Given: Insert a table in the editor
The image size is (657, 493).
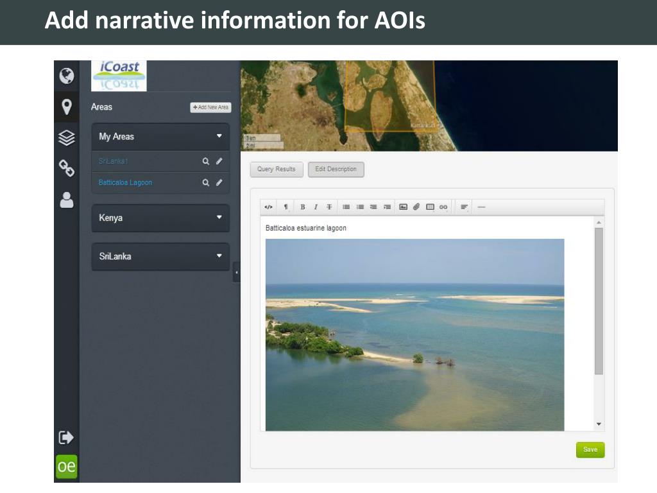Looking at the screenshot, I should pos(430,207).
